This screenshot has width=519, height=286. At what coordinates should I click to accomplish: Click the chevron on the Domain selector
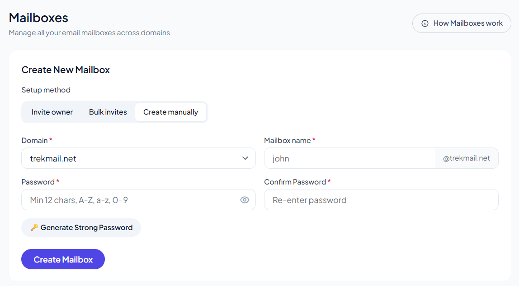click(245, 158)
